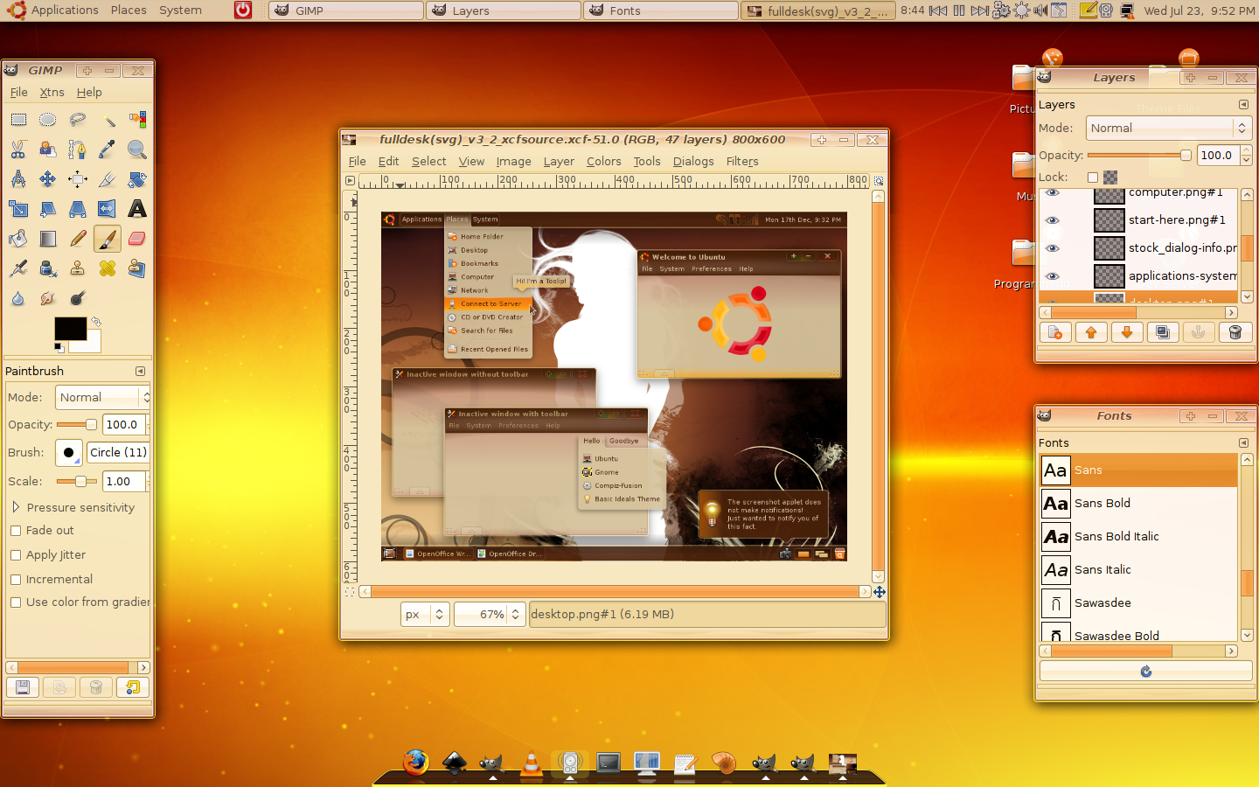
Task: Open the 67% zoom level dropdown
Action: [x=490, y=615]
